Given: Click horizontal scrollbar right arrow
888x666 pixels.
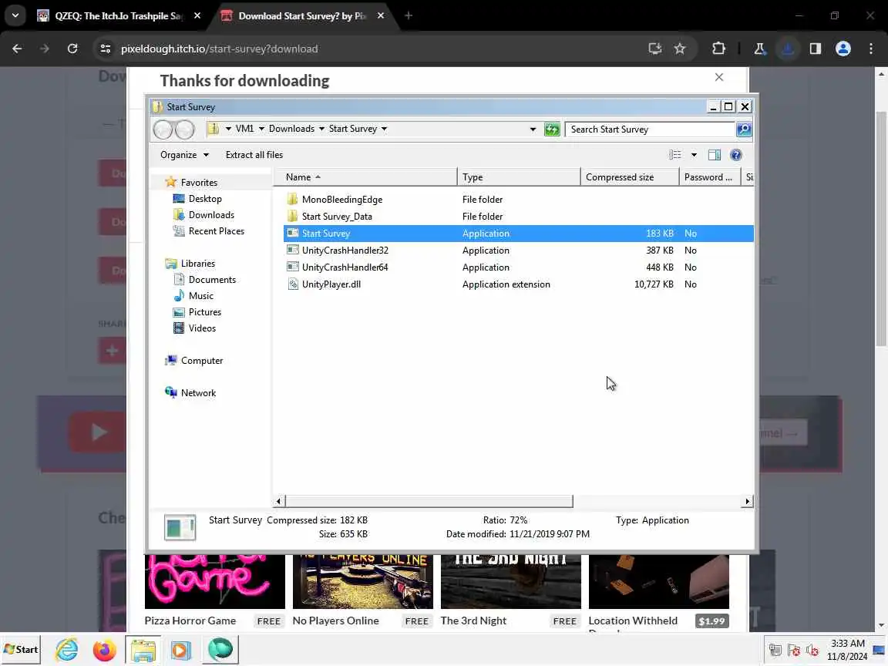Looking at the screenshot, I should coord(748,501).
